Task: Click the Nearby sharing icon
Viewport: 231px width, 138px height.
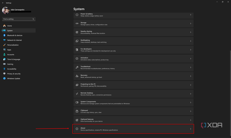Action: click(x=77, y=32)
